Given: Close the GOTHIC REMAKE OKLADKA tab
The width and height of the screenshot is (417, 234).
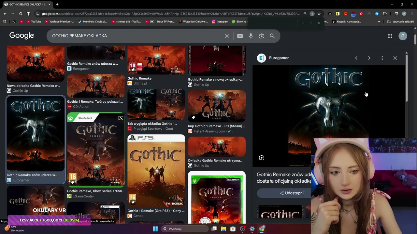Looking at the screenshot, I should pyautogui.click(x=50, y=5).
